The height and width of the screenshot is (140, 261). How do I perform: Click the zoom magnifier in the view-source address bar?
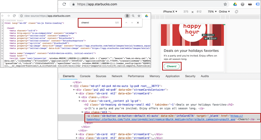(133, 16)
